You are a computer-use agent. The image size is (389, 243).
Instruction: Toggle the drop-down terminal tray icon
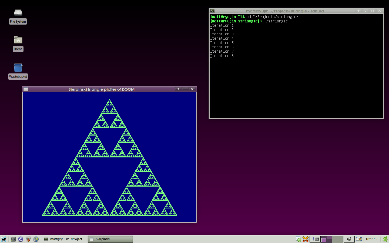(317, 239)
